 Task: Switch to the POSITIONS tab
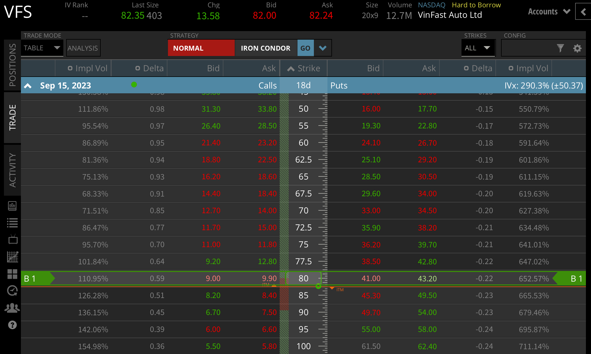(x=12, y=64)
